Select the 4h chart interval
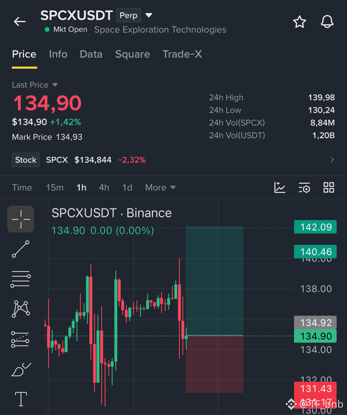The height and width of the screenshot is (415, 347). tap(104, 188)
